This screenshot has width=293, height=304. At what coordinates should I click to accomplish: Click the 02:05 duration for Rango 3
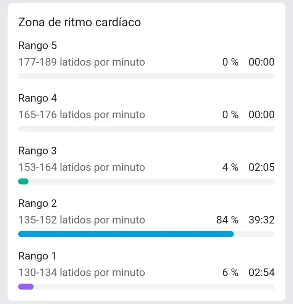pos(262,167)
